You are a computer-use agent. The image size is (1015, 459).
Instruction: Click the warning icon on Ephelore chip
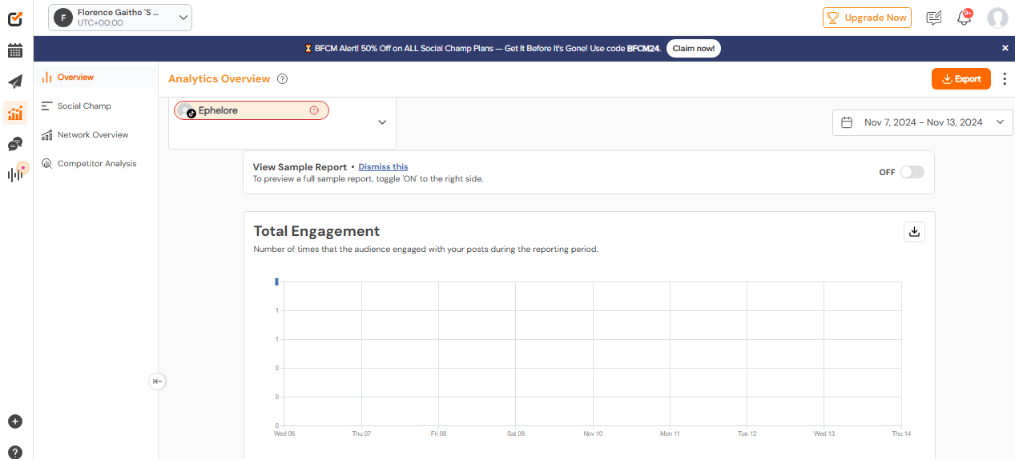[x=314, y=110]
